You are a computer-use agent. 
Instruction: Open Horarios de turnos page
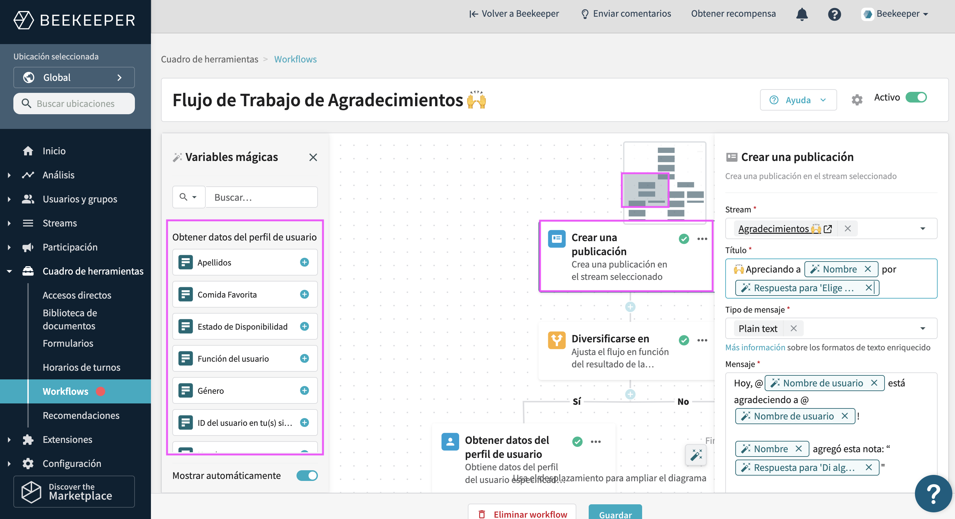click(x=81, y=367)
